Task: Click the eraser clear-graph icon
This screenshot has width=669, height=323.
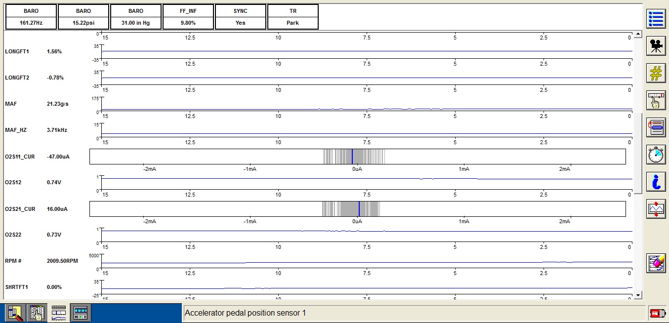Action: click(656, 263)
